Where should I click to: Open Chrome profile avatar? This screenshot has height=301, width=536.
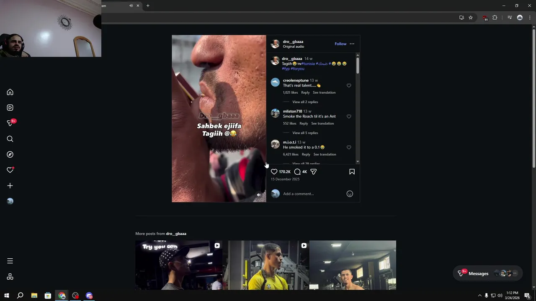tap(520, 18)
